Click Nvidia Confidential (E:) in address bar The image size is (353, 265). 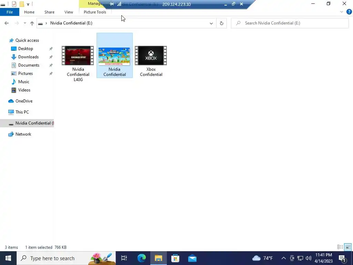(71, 23)
